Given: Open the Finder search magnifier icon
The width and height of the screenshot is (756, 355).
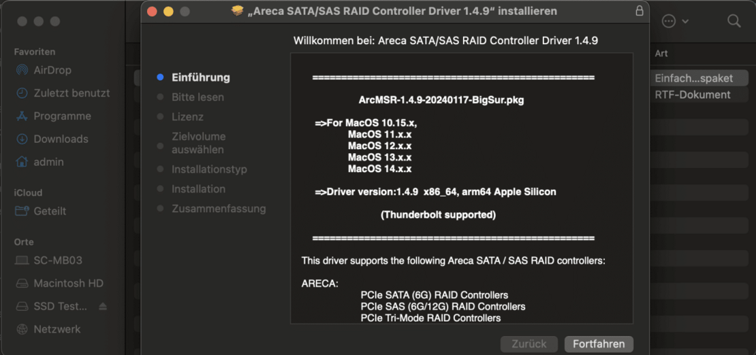Looking at the screenshot, I should coord(734,21).
